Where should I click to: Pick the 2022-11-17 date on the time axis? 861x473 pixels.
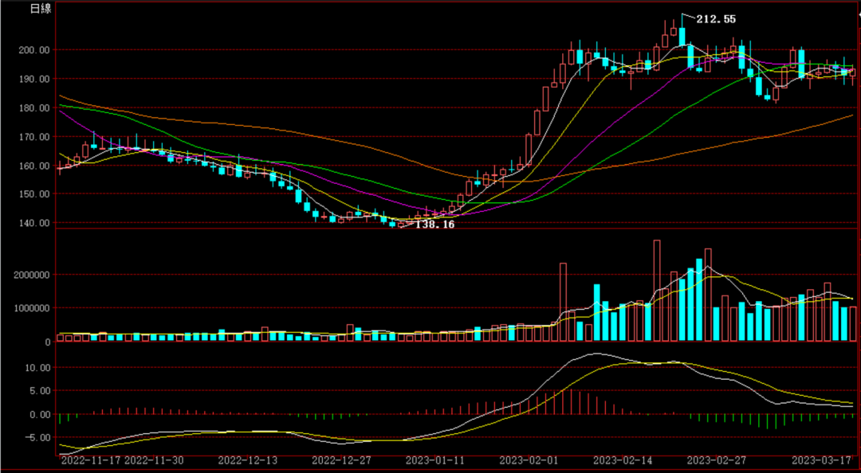click(x=92, y=460)
